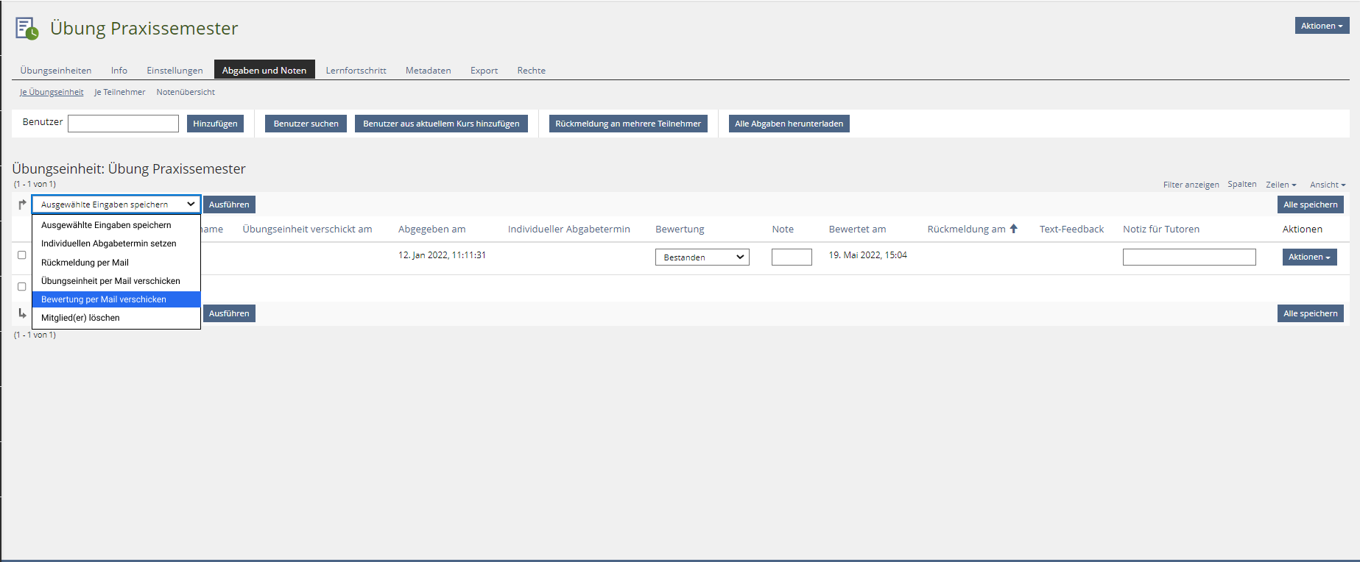Open the row's Aktionen dropdown

1309,257
